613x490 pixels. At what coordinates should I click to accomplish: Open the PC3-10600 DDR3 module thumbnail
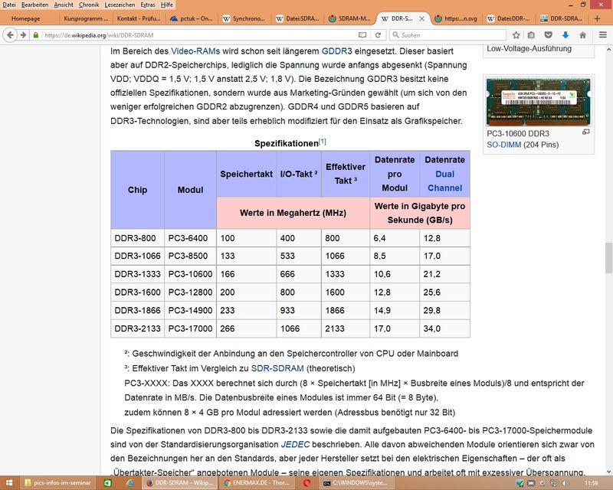(539, 101)
